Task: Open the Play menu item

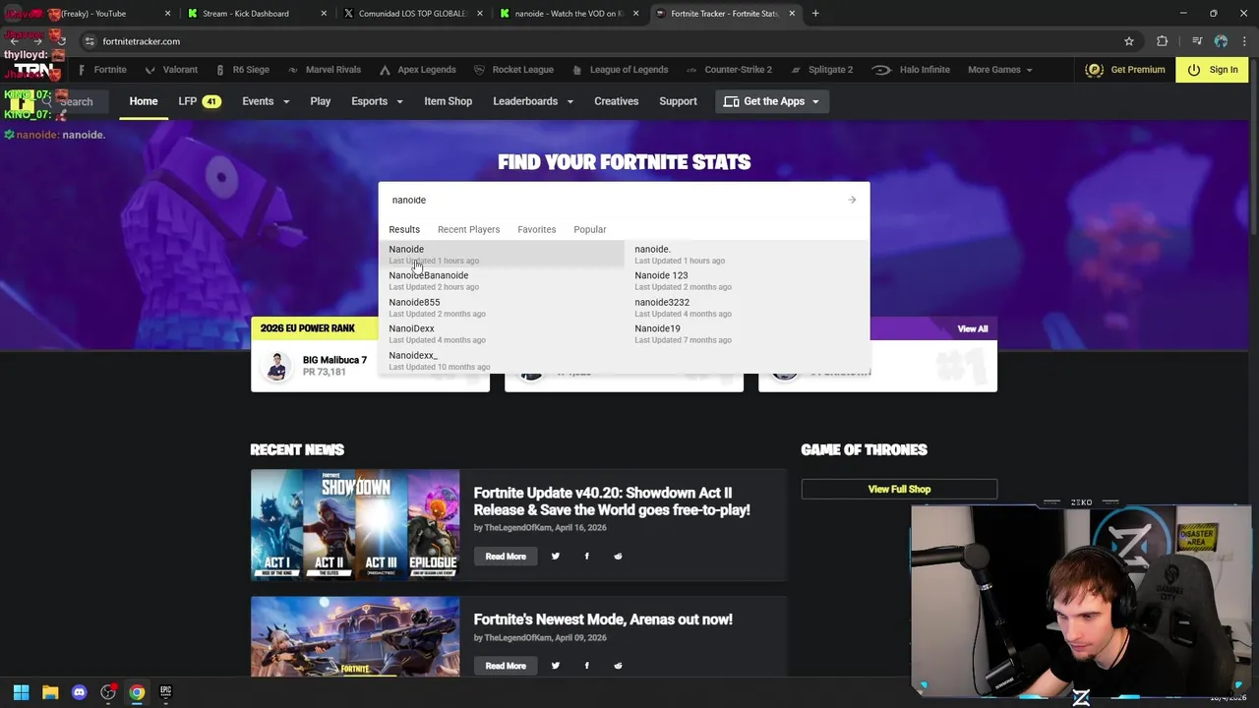Action: pyautogui.click(x=321, y=101)
